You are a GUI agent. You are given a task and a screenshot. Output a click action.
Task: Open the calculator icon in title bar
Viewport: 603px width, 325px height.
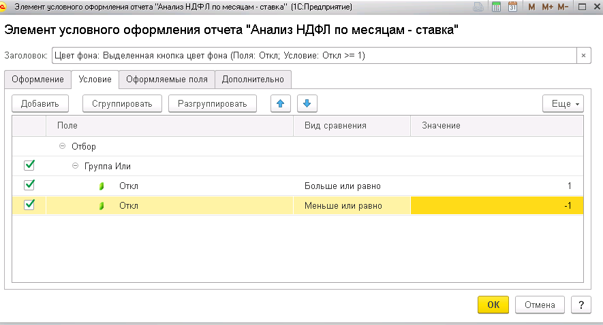pos(496,7)
